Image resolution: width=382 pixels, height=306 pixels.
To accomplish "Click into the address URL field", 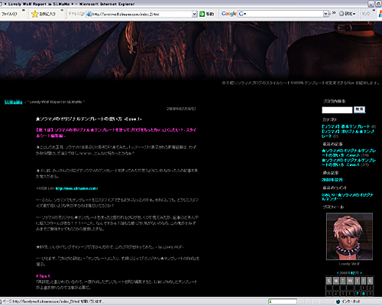I will [141, 14].
